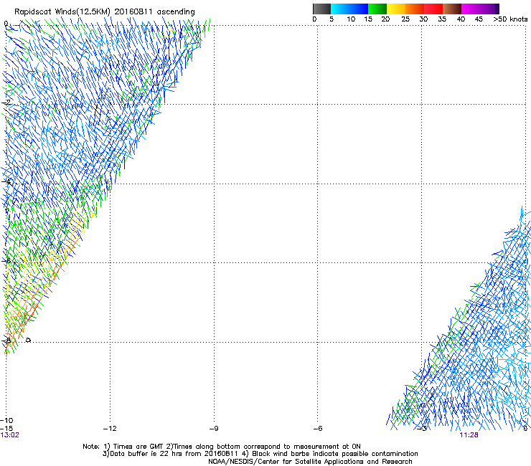Click the '-6' longitude label on bottom axis
This screenshot has width=531, height=466.
pyautogui.click(x=318, y=428)
